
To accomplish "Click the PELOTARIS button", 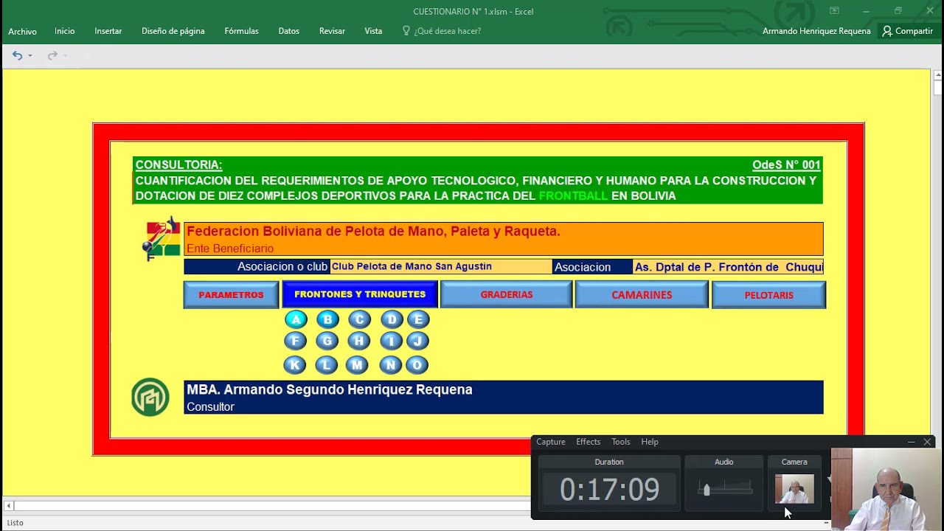I will [768, 295].
